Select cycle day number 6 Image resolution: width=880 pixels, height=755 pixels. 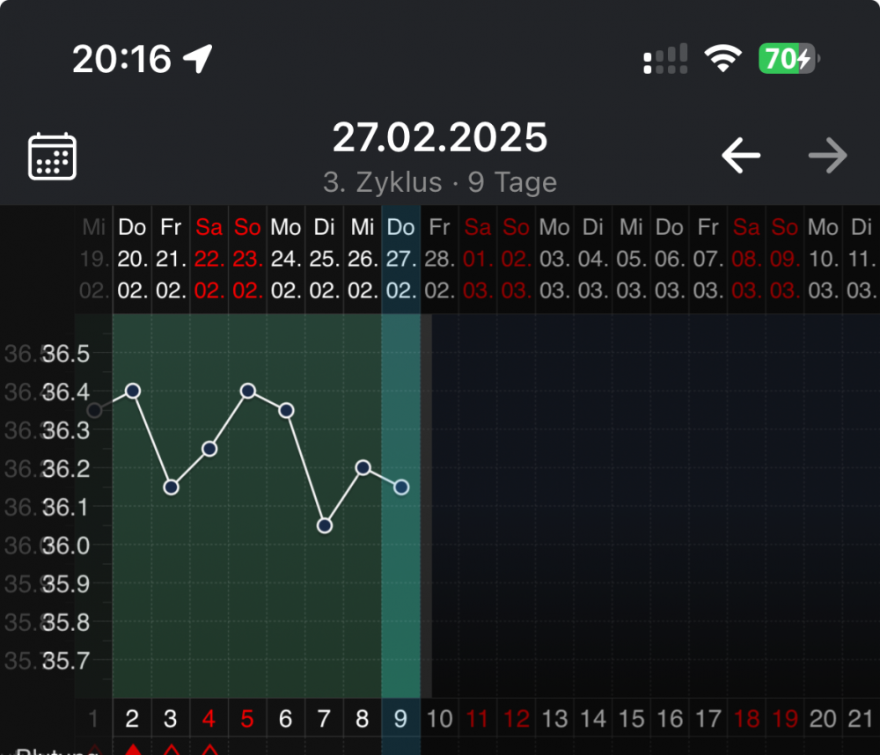coord(286,719)
